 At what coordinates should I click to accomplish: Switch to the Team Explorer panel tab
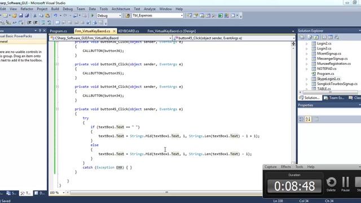334,98
